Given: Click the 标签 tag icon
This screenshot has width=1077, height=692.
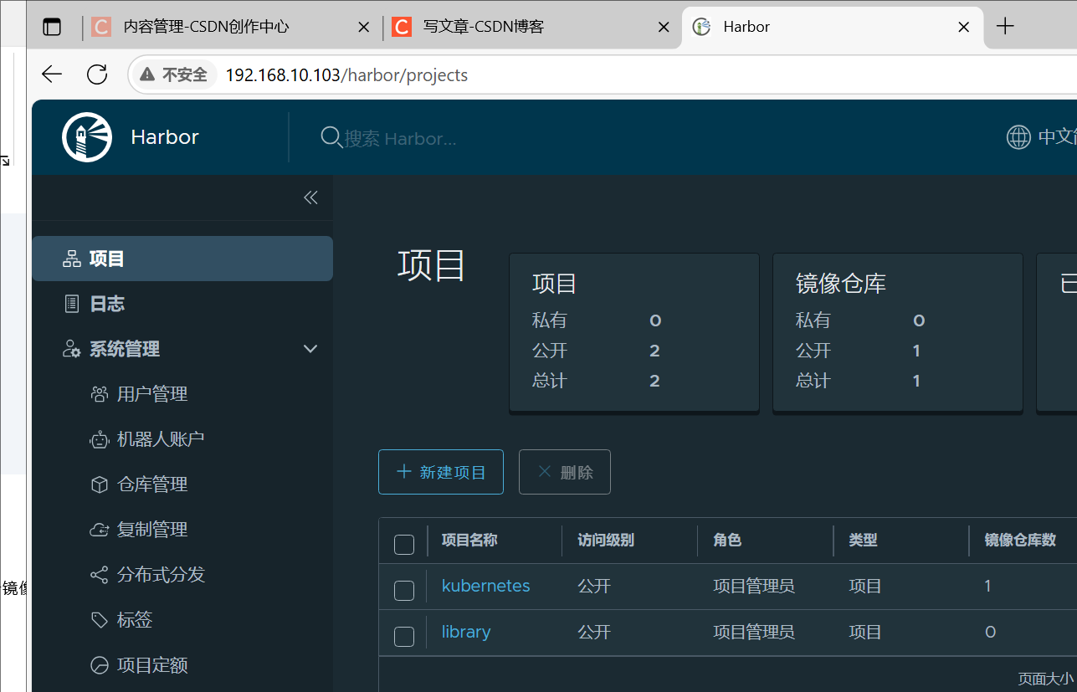Looking at the screenshot, I should pyautogui.click(x=100, y=620).
